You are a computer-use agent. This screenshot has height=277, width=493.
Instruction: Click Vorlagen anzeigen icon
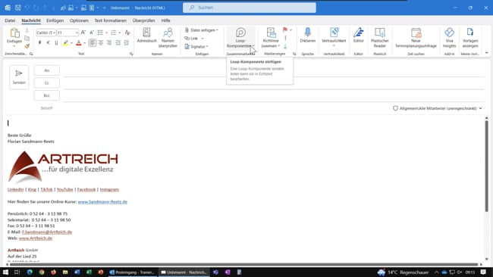(470, 38)
